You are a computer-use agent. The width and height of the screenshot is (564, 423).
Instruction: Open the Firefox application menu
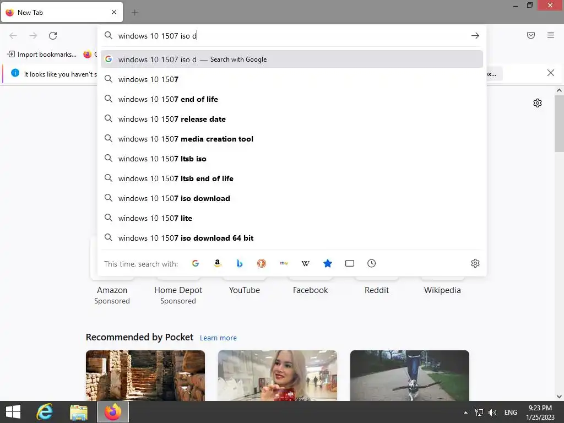tap(551, 35)
